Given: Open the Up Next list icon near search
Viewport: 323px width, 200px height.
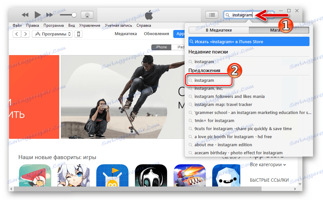Looking at the screenshot, I should click(x=212, y=14).
